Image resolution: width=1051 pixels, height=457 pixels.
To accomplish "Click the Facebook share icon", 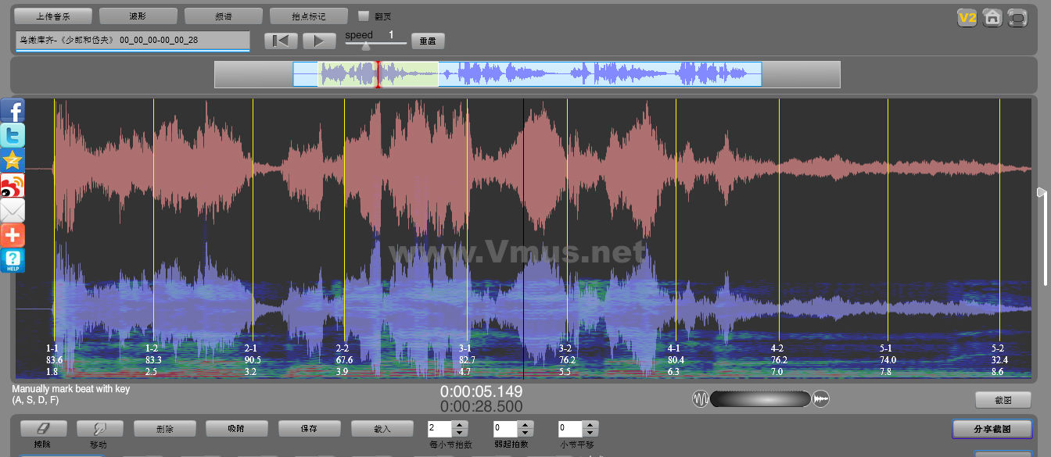I will tap(13, 110).
